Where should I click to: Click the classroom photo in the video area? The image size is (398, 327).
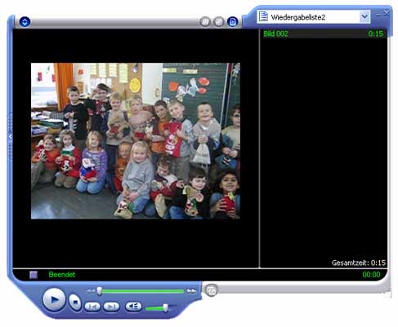coord(136,141)
